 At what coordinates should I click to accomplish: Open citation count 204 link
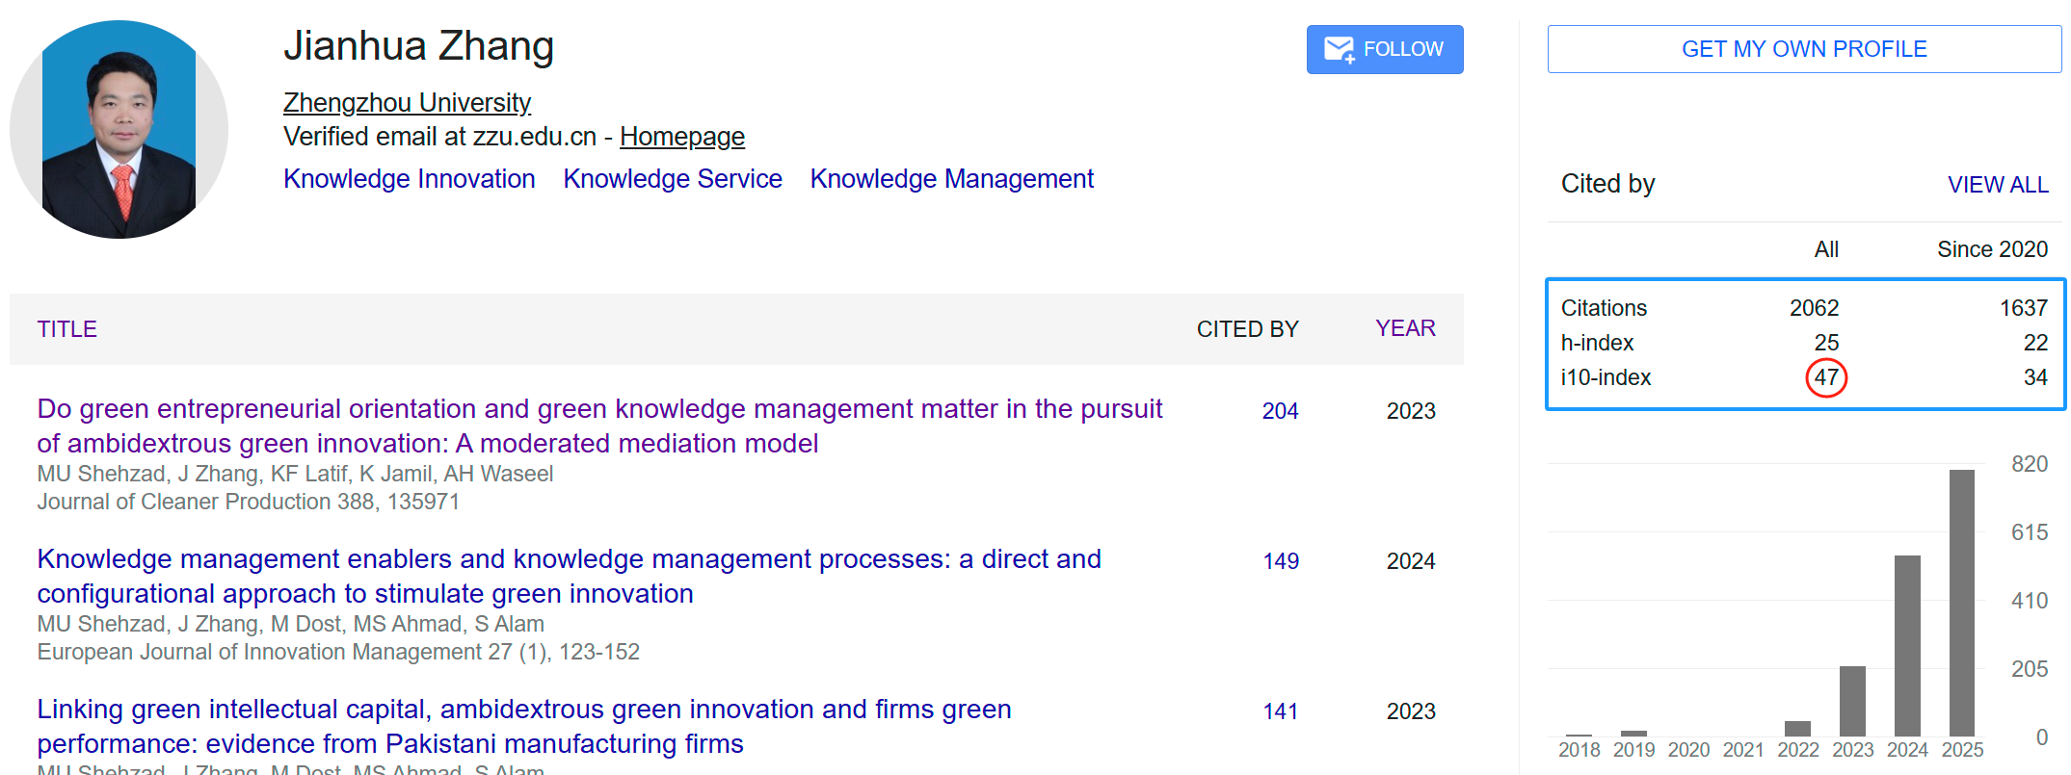(1280, 411)
